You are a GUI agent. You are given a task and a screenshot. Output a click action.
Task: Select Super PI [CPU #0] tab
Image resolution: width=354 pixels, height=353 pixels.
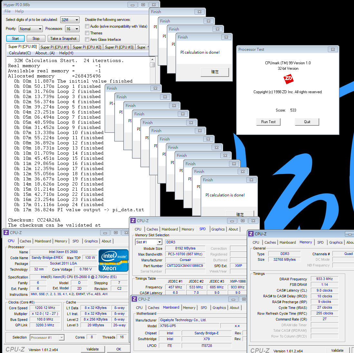click(22, 47)
